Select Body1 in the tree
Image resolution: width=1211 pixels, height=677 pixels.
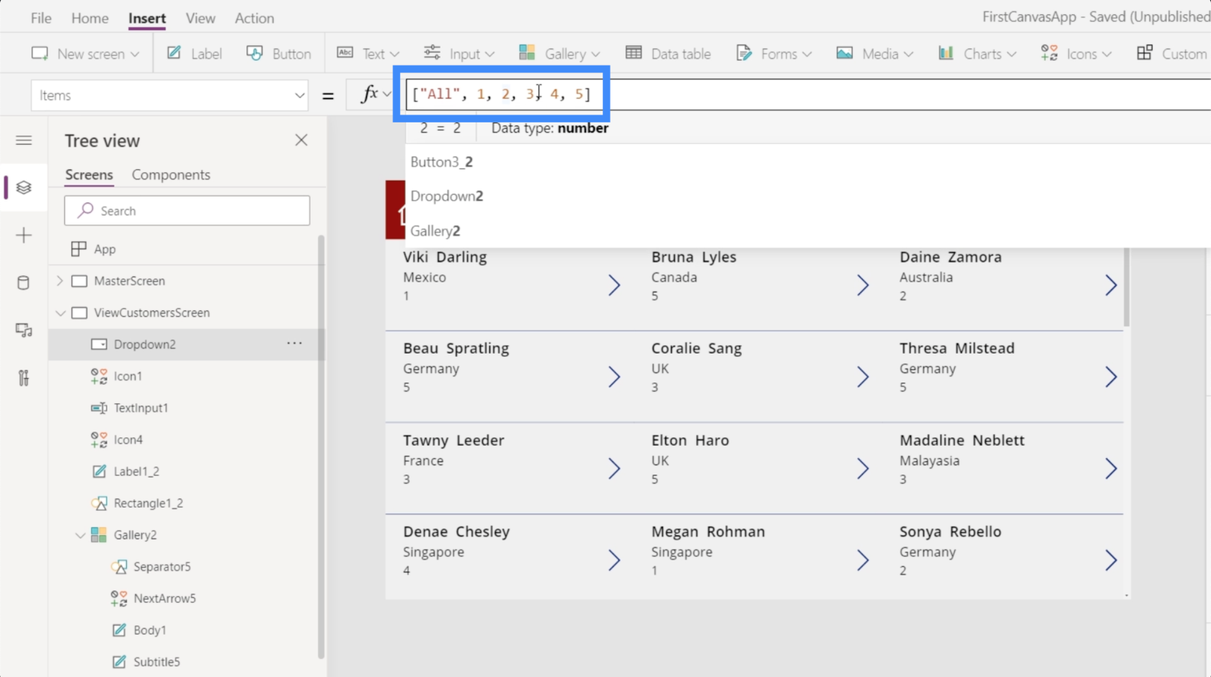149,629
